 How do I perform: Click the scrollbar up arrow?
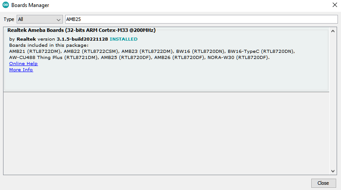333,31
